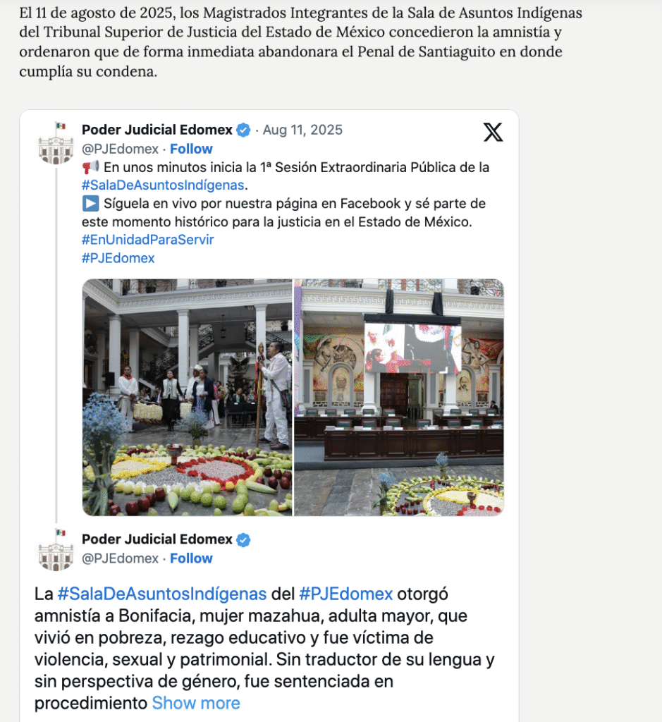Click the first tweet's Poder Judicial Edomex name
Screen dimensions: 662x722
point(157,130)
